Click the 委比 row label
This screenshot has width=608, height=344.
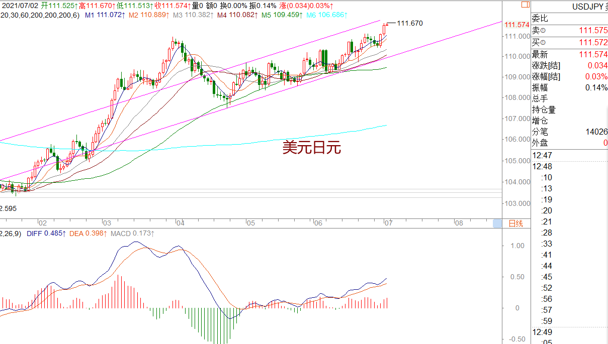(540, 19)
